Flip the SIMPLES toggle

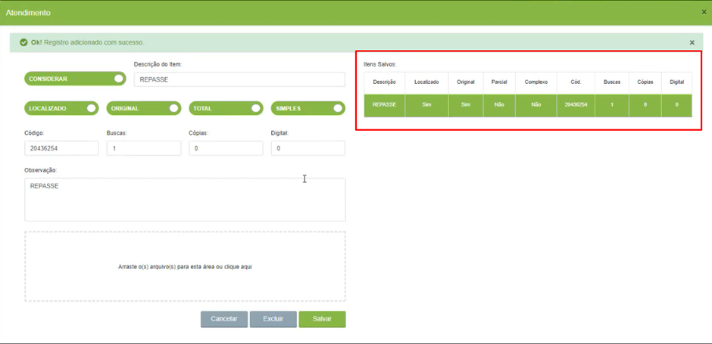(308, 108)
